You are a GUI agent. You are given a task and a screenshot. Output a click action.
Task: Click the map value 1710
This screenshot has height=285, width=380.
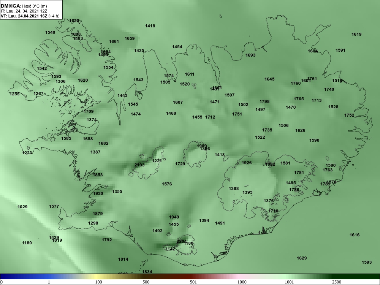click(x=273, y=211)
